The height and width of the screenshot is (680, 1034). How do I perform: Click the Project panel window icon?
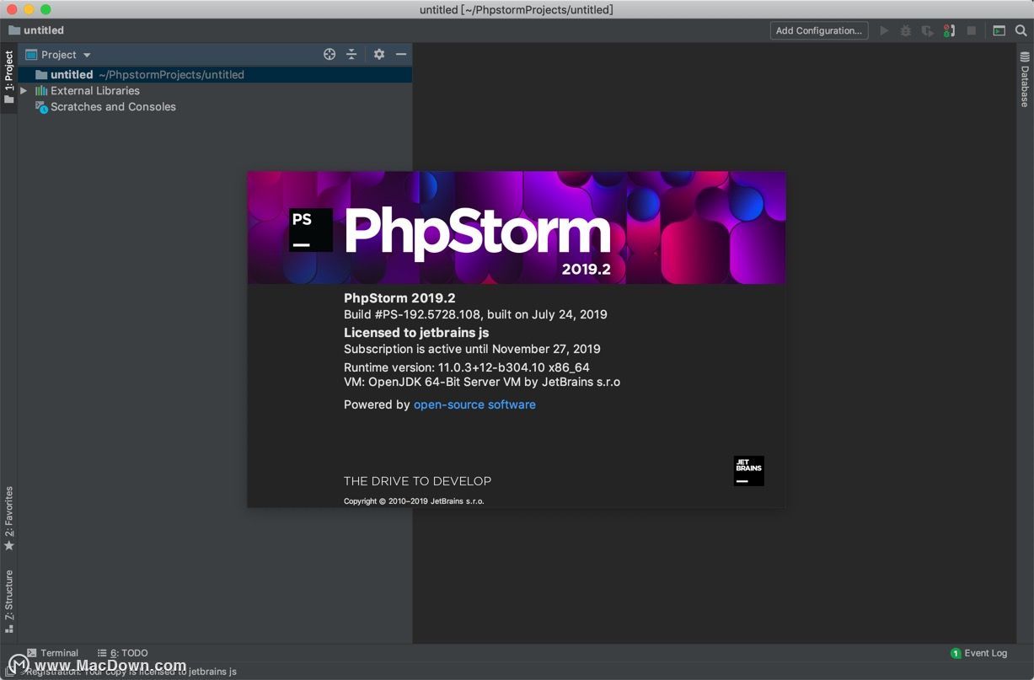31,55
